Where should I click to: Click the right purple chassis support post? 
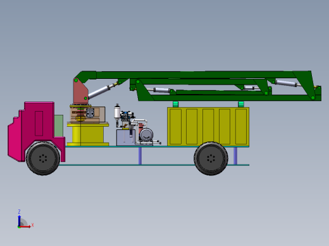coord(235,156)
